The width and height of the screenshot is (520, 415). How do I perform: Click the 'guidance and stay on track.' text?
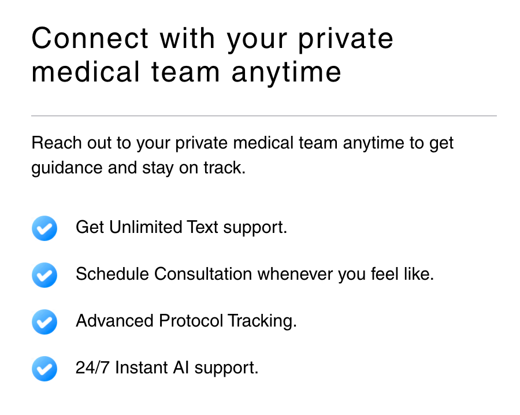[x=138, y=168]
